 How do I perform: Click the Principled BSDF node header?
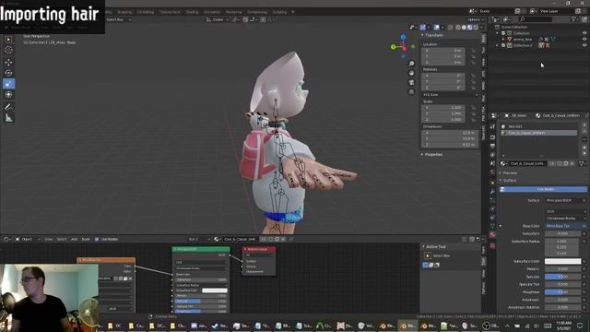click(201, 249)
